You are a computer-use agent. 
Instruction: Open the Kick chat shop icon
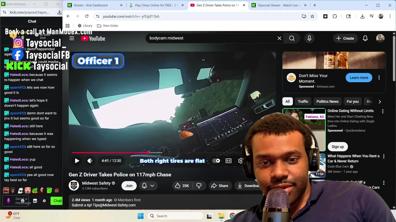[x=35, y=201]
